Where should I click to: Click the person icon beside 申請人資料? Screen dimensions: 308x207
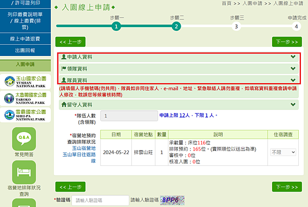pos(64,57)
